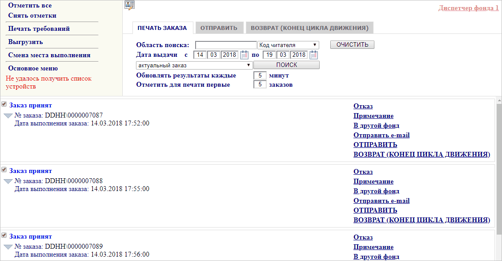502x261 pixels.
Task: Expand order DDHH\0000007088 details triangle
Action: tap(8, 181)
